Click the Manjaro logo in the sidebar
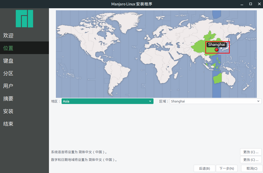 (x=24, y=19)
